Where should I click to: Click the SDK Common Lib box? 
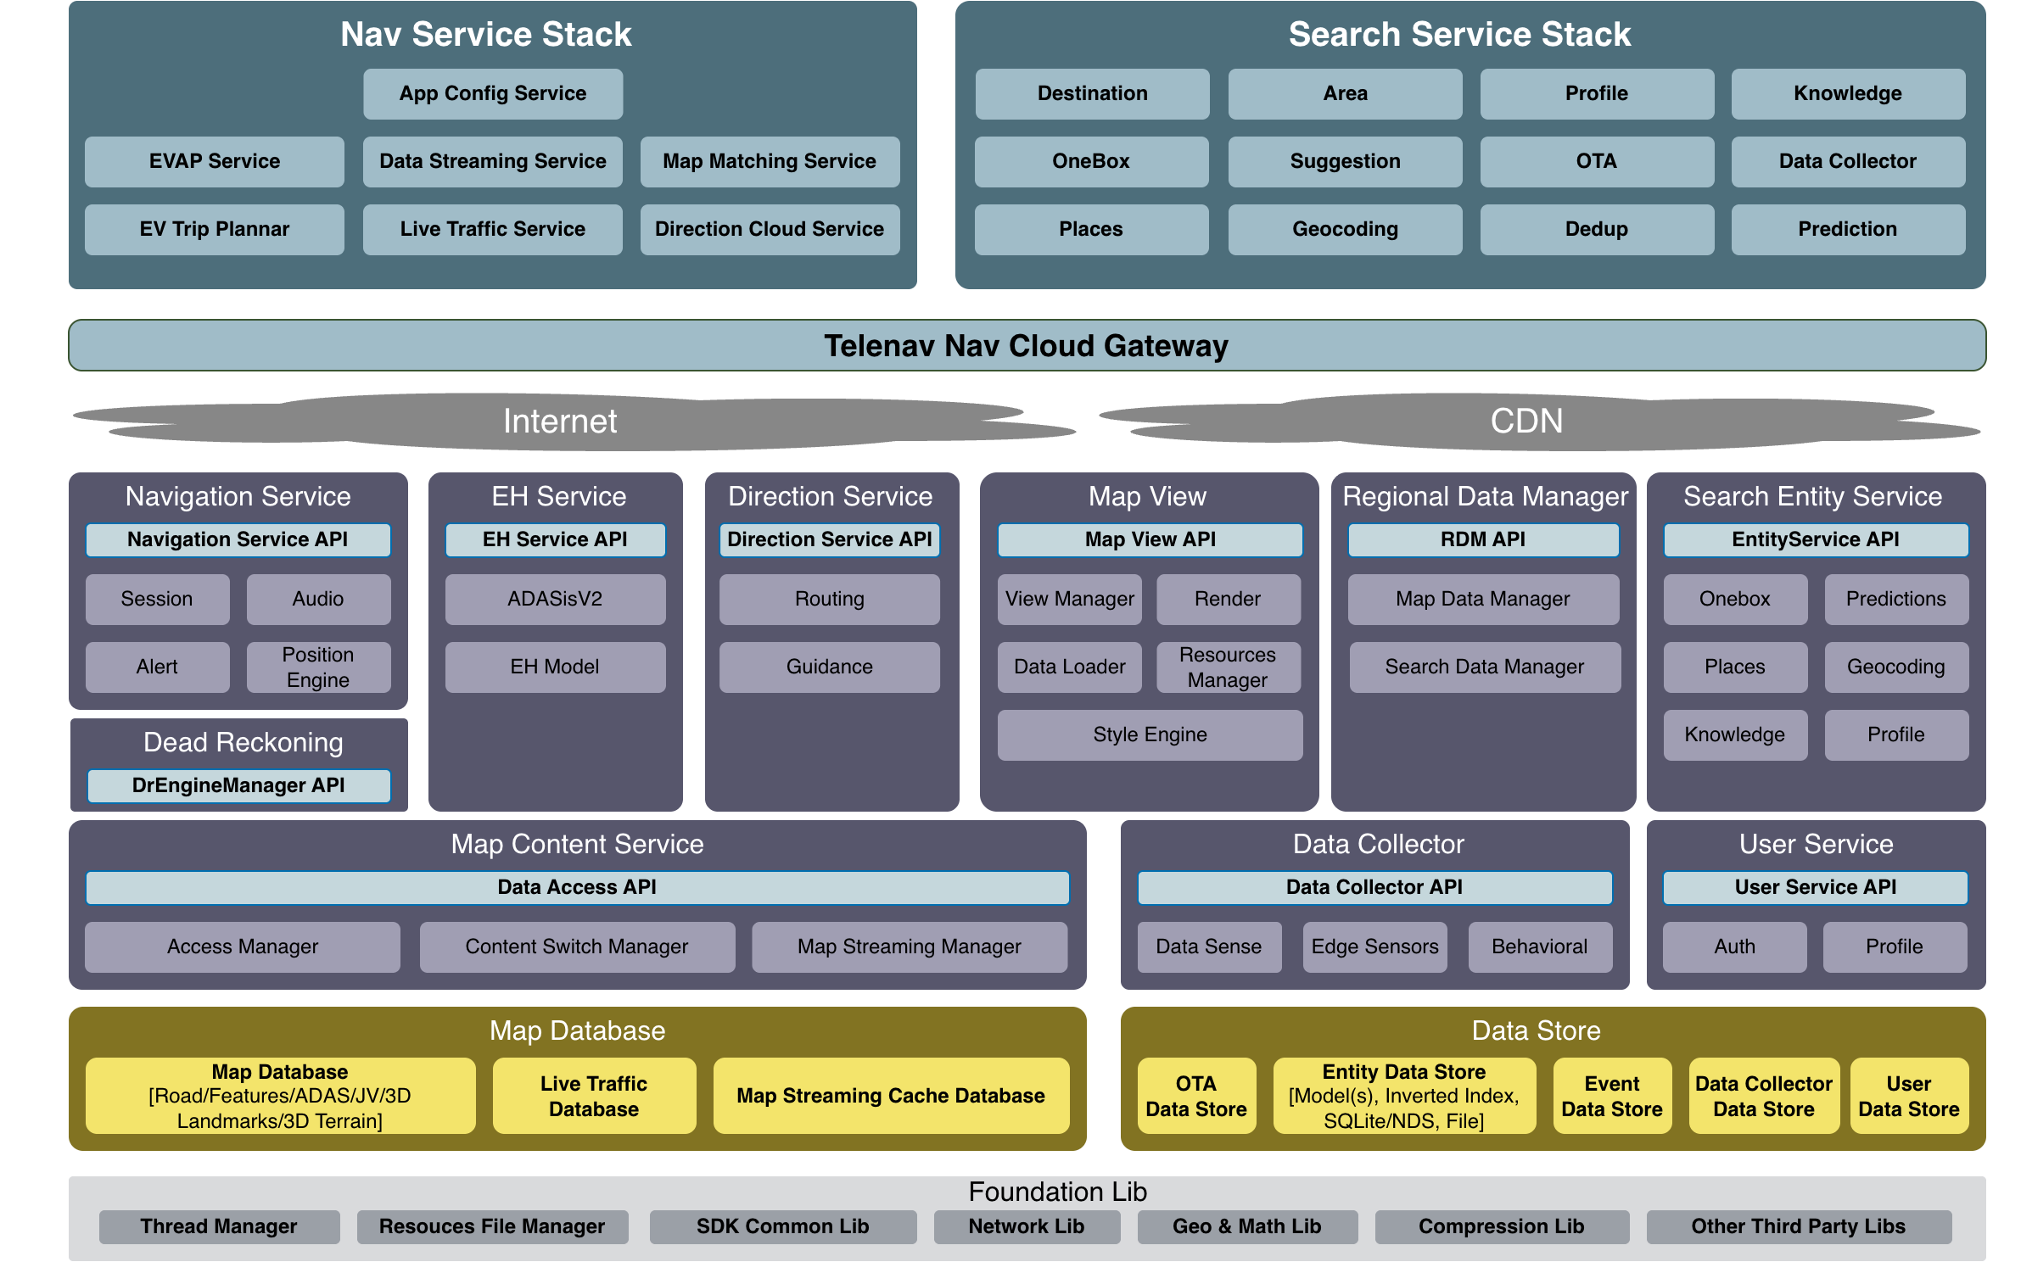coord(783,1226)
